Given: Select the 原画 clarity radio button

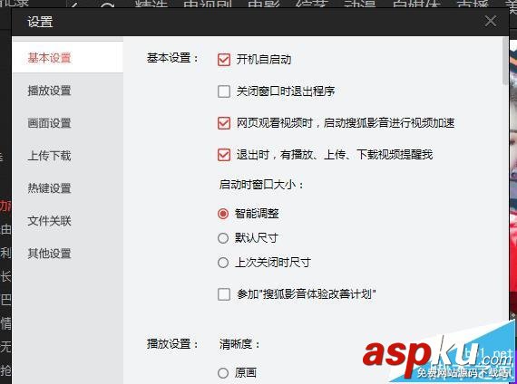Looking at the screenshot, I should 223,373.
